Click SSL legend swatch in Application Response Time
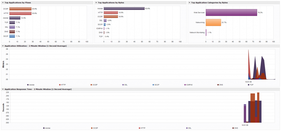The image size is (281, 131). pos(187,128)
